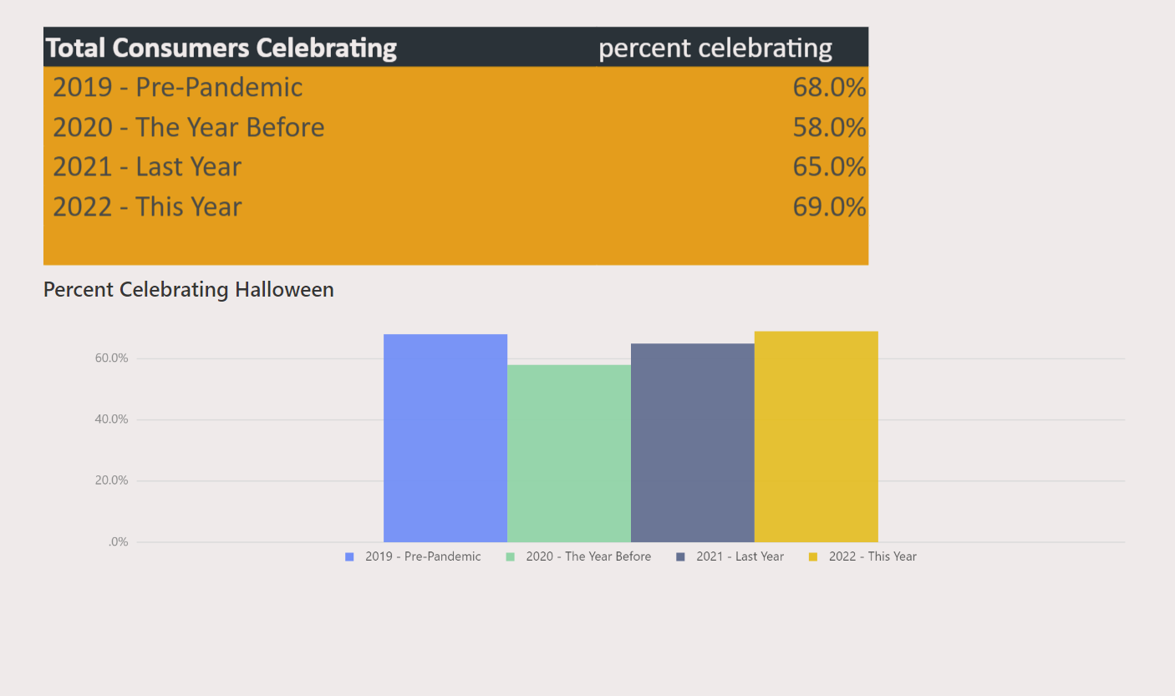Select the 2019 - Pre-Pandemic table row
The width and height of the screenshot is (1175, 696).
click(456, 87)
